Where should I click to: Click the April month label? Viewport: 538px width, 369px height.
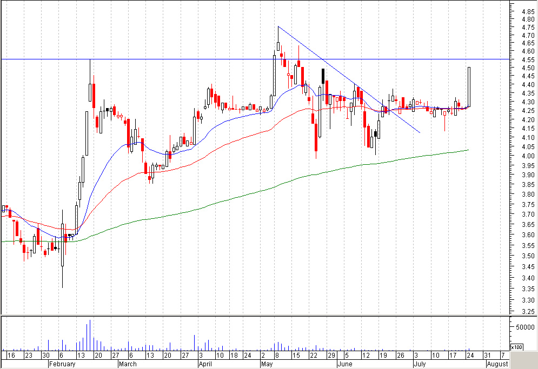[205, 364]
